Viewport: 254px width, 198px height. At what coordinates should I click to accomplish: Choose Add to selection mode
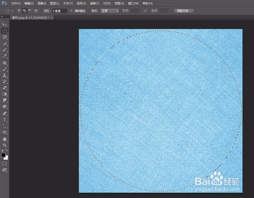(x=24, y=11)
